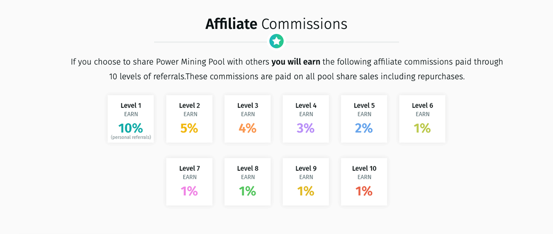The width and height of the screenshot is (553, 234).
Task: Click the red 1% on Level 10
Action: [364, 191]
